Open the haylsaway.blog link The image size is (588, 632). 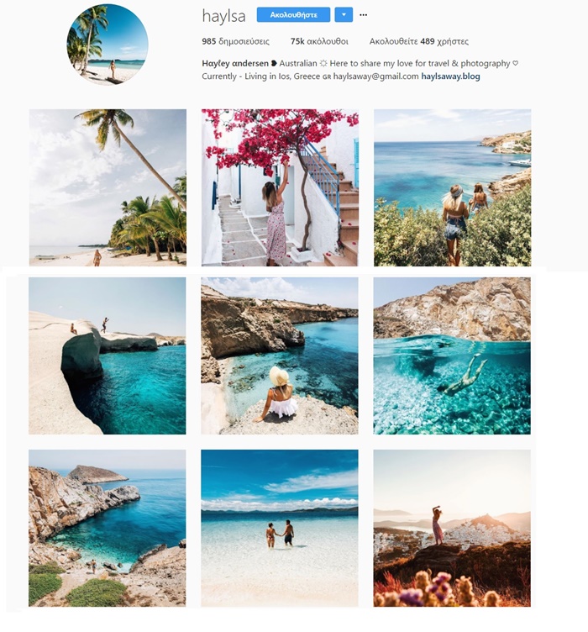pos(451,76)
